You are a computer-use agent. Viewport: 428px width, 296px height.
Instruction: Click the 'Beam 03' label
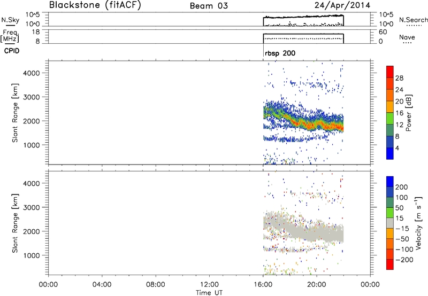[209, 6]
